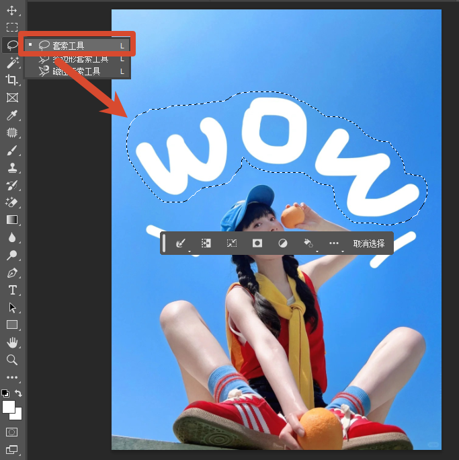Open the foreground color swatch

point(9,407)
